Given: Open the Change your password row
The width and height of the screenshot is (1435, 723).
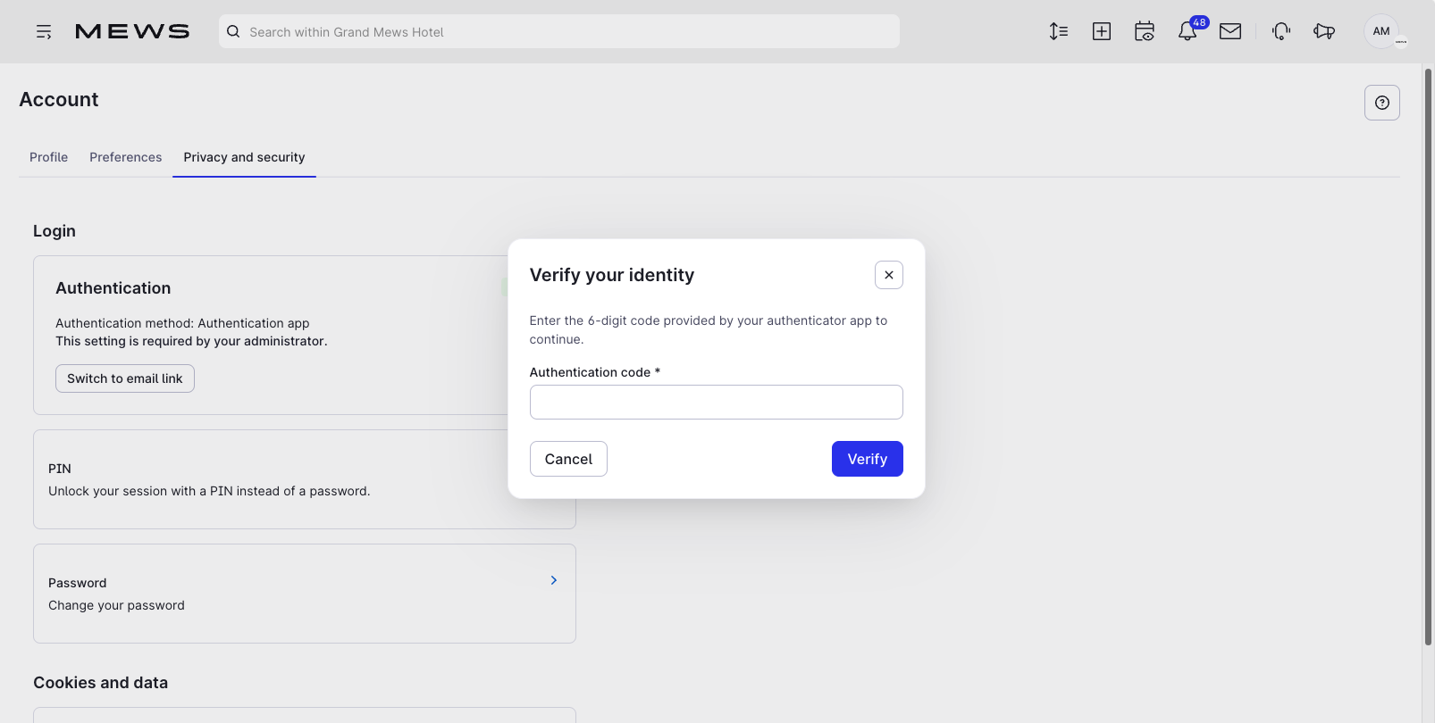Looking at the screenshot, I should click(305, 594).
